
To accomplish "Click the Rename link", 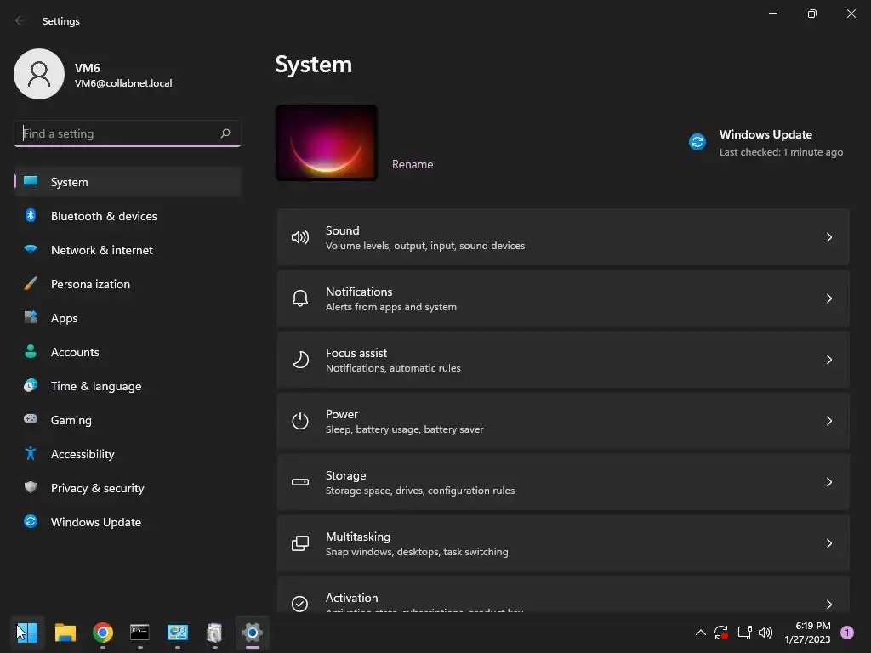I will coord(413,164).
